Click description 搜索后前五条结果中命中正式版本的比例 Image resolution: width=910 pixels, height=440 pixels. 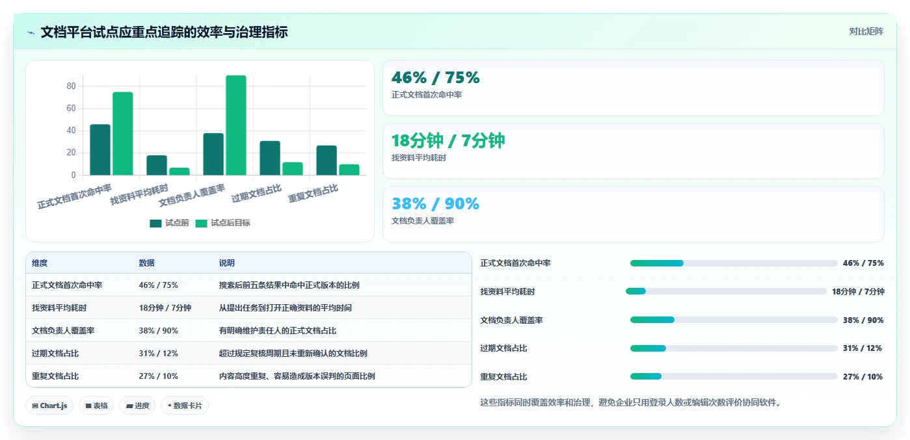tap(289, 285)
